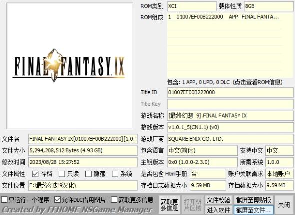Click the 文件名 field
Viewport: 295px width, 215px height.
point(83,139)
